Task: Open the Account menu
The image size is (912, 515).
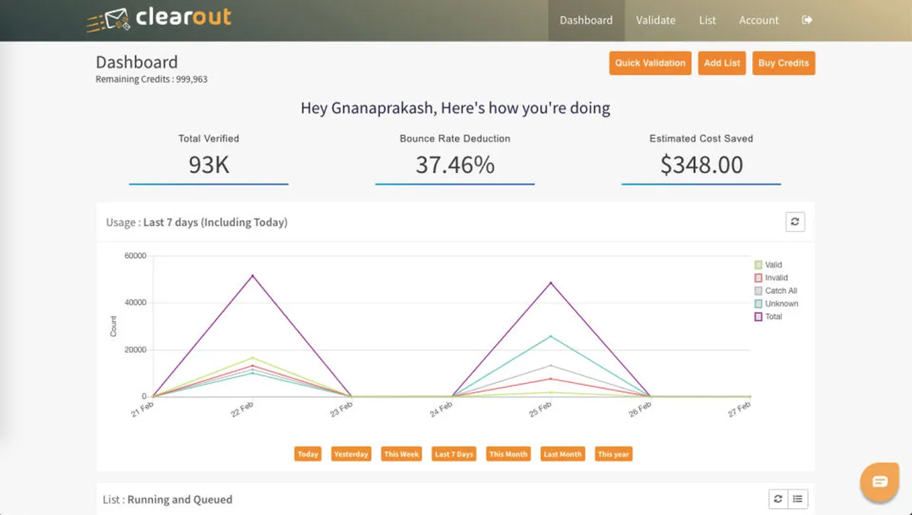Action: 758,21
